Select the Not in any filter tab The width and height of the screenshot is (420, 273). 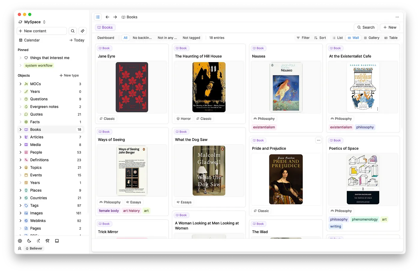click(x=167, y=38)
